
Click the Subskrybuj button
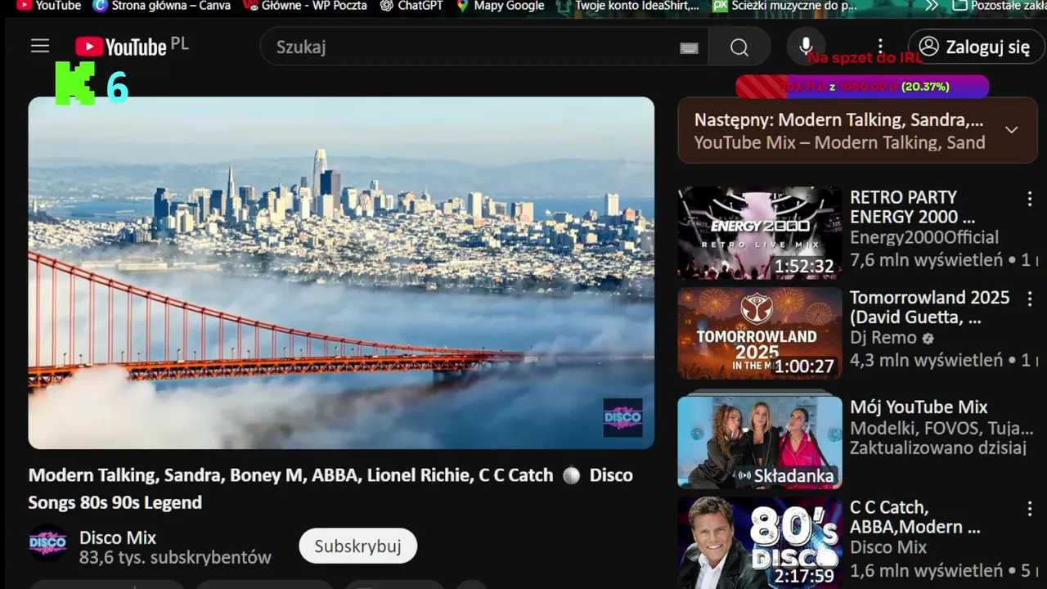[x=357, y=546]
